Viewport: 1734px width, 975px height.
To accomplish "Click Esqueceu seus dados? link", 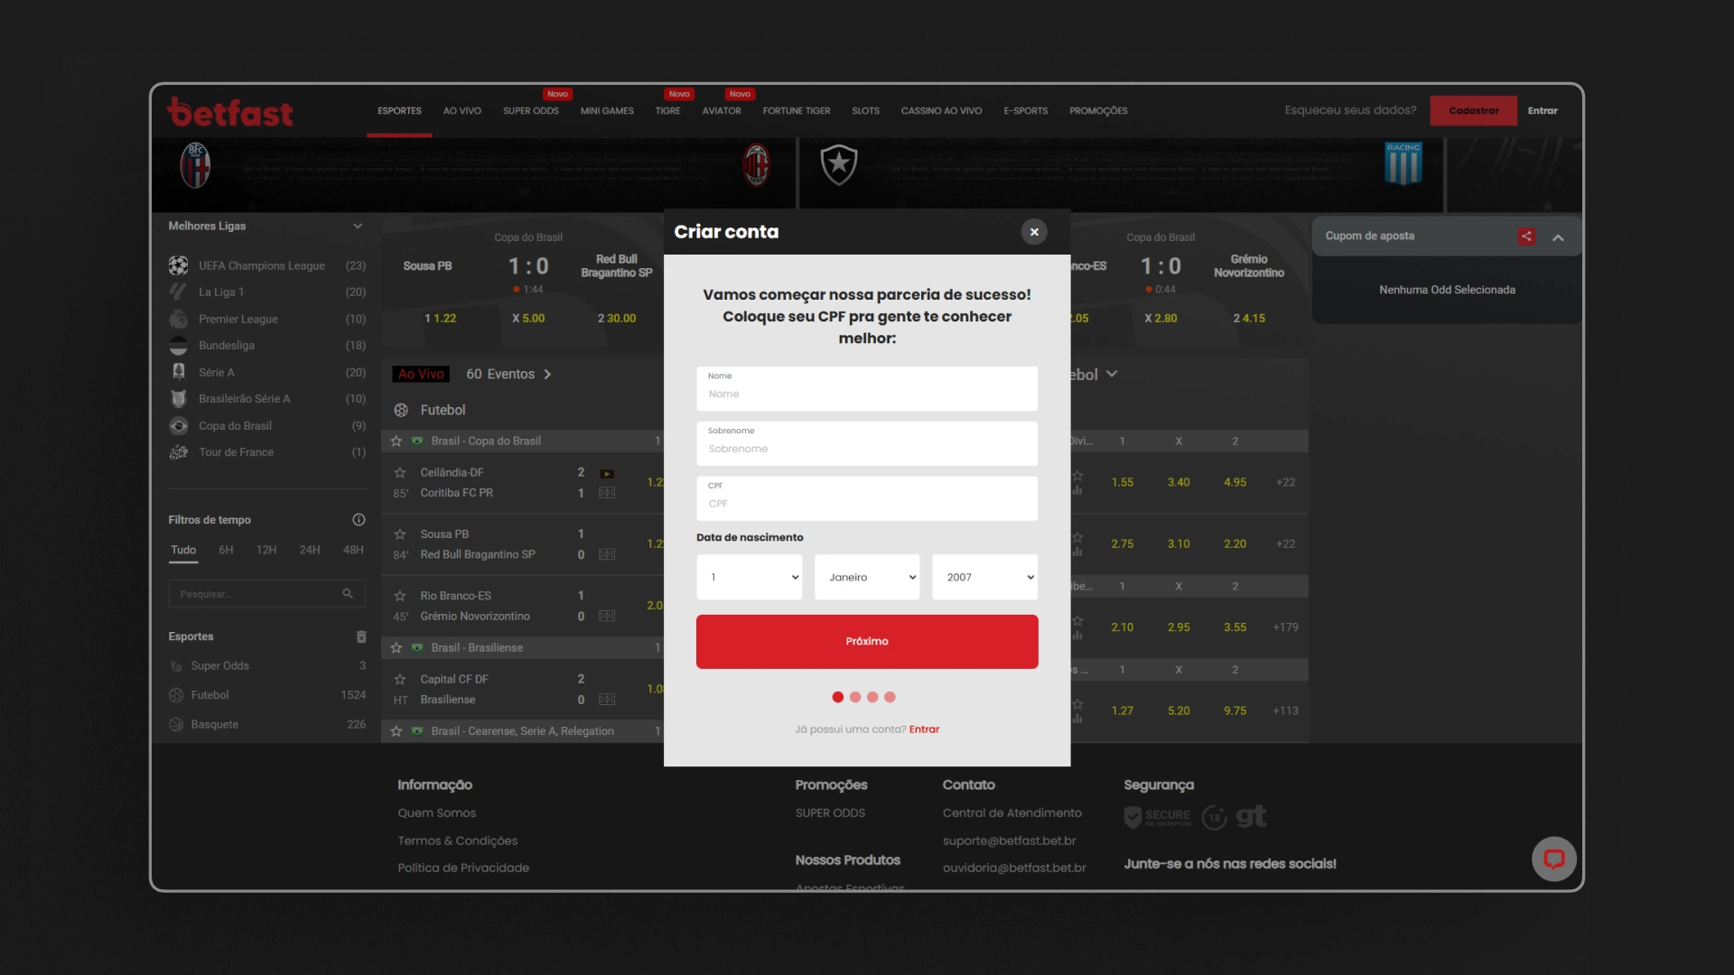I will 1351,110.
